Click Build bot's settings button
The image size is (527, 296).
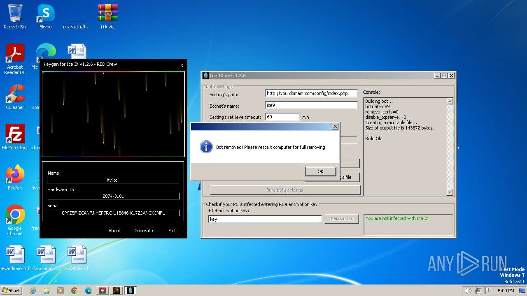285,190
